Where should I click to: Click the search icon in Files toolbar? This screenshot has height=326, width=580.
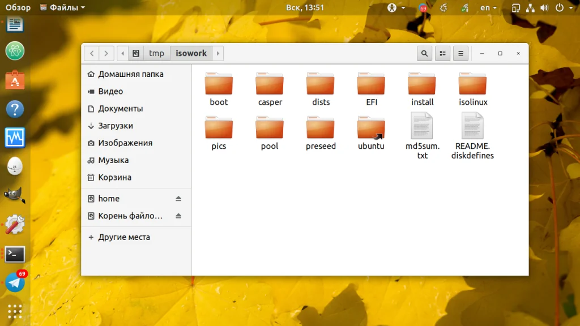424,53
